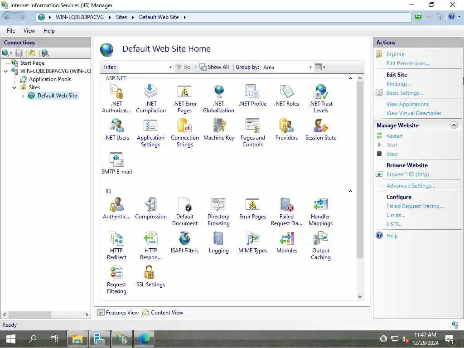Collapse the ASP.NET group
This screenshot has width=464, height=348.
point(350,78)
